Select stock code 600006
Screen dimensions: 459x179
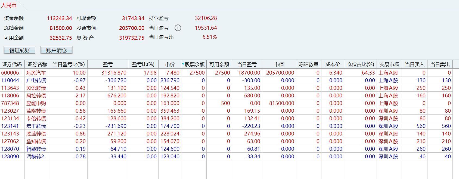(x=10, y=73)
